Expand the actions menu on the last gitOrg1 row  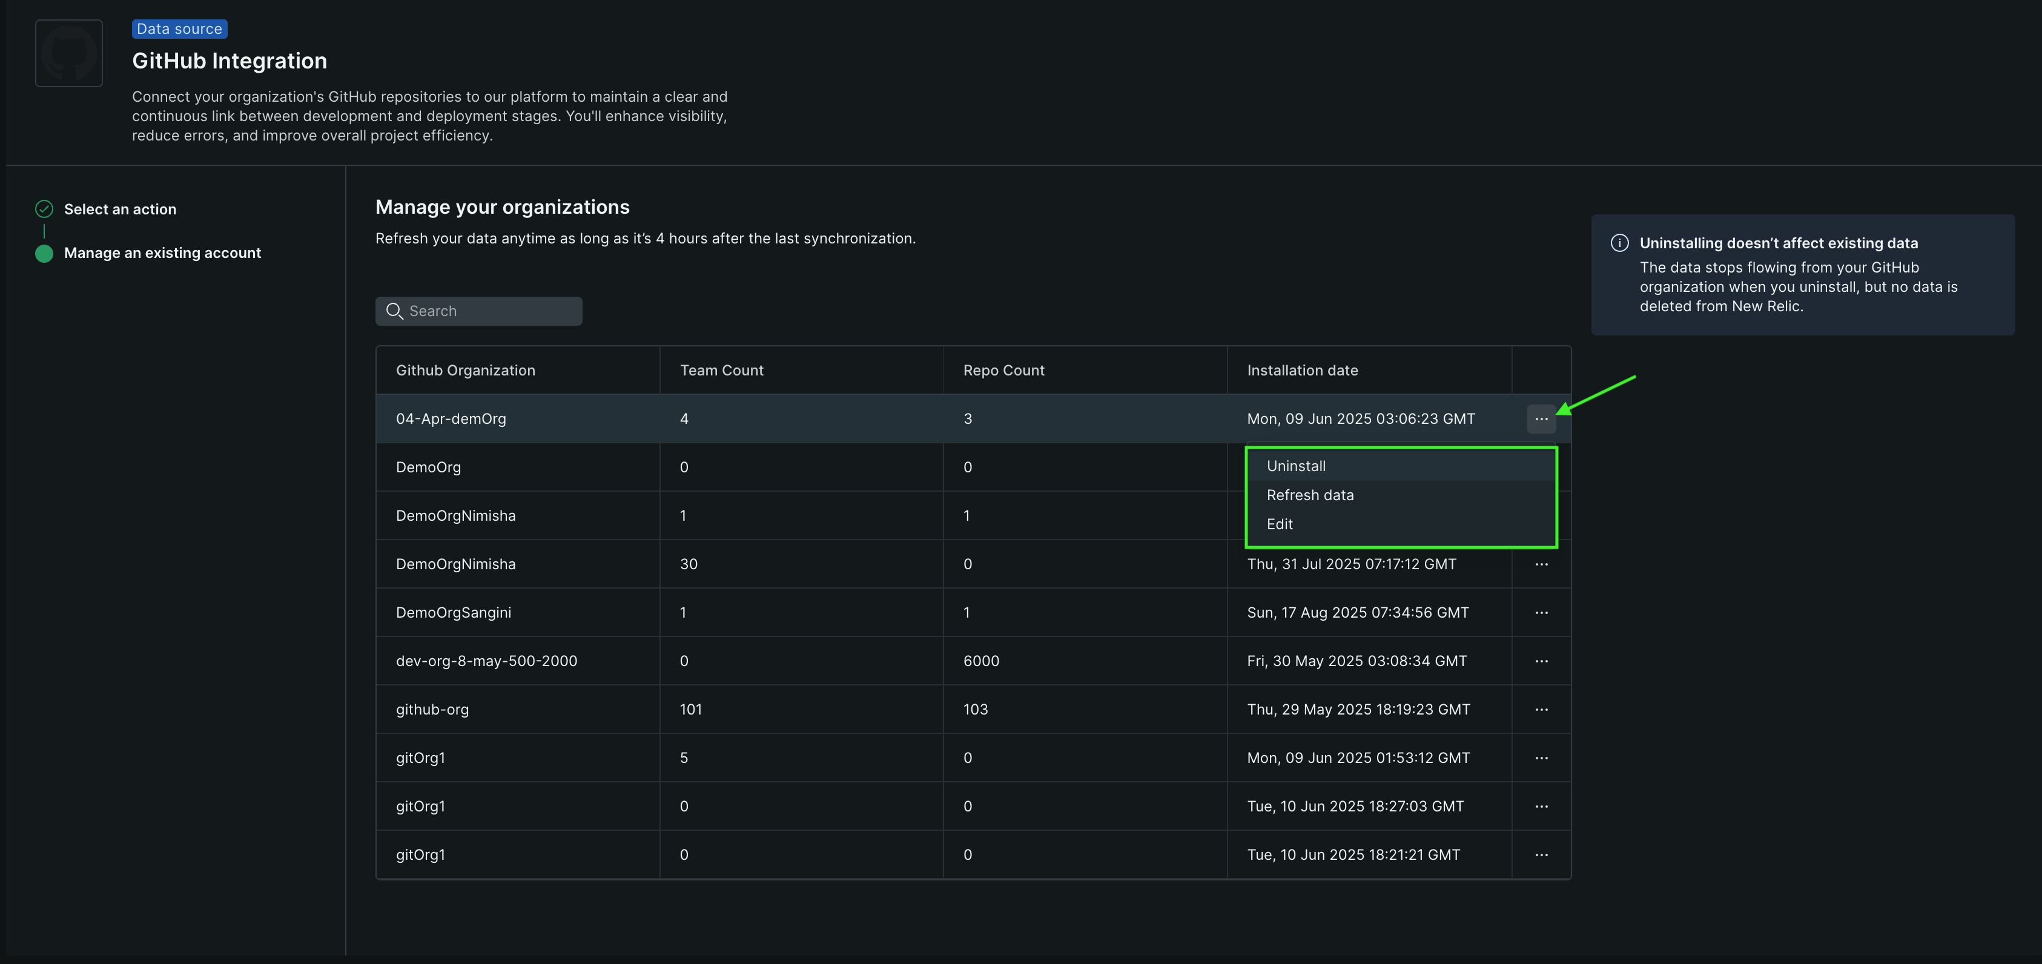point(1542,854)
